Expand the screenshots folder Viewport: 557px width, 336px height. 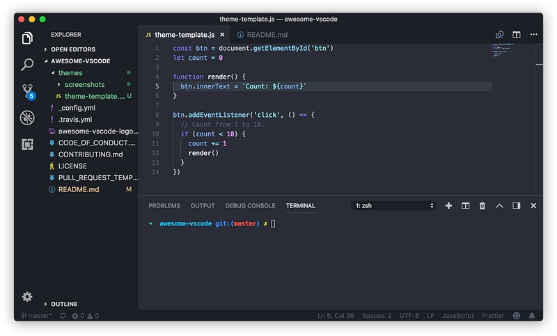tap(84, 84)
